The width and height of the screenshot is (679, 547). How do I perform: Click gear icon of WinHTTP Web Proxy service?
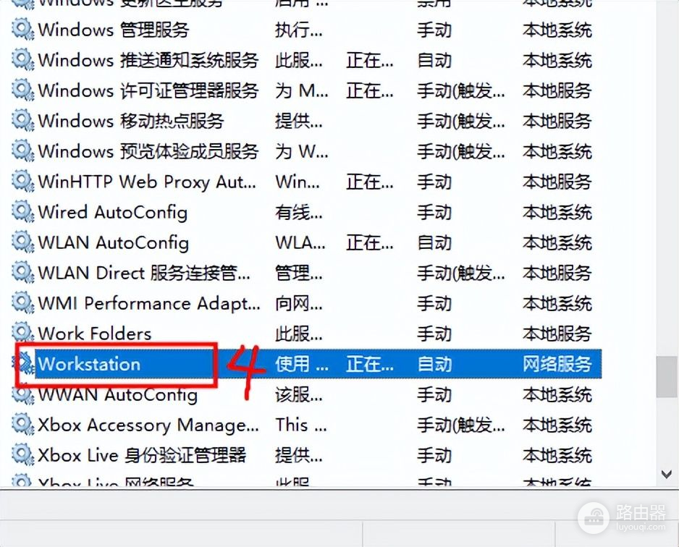(22, 182)
